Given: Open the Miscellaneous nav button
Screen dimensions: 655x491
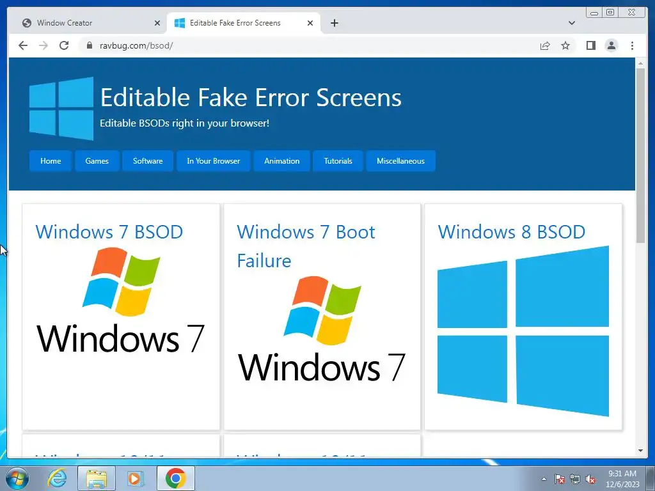Looking at the screenshot, I should click(400, 161).
